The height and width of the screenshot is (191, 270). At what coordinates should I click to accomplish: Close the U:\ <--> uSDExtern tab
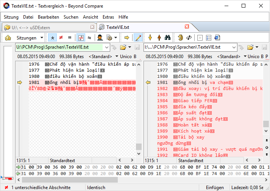click(92, 27)
